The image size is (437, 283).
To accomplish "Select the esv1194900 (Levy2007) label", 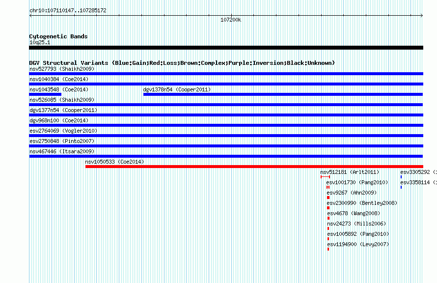I will [358, 244].
